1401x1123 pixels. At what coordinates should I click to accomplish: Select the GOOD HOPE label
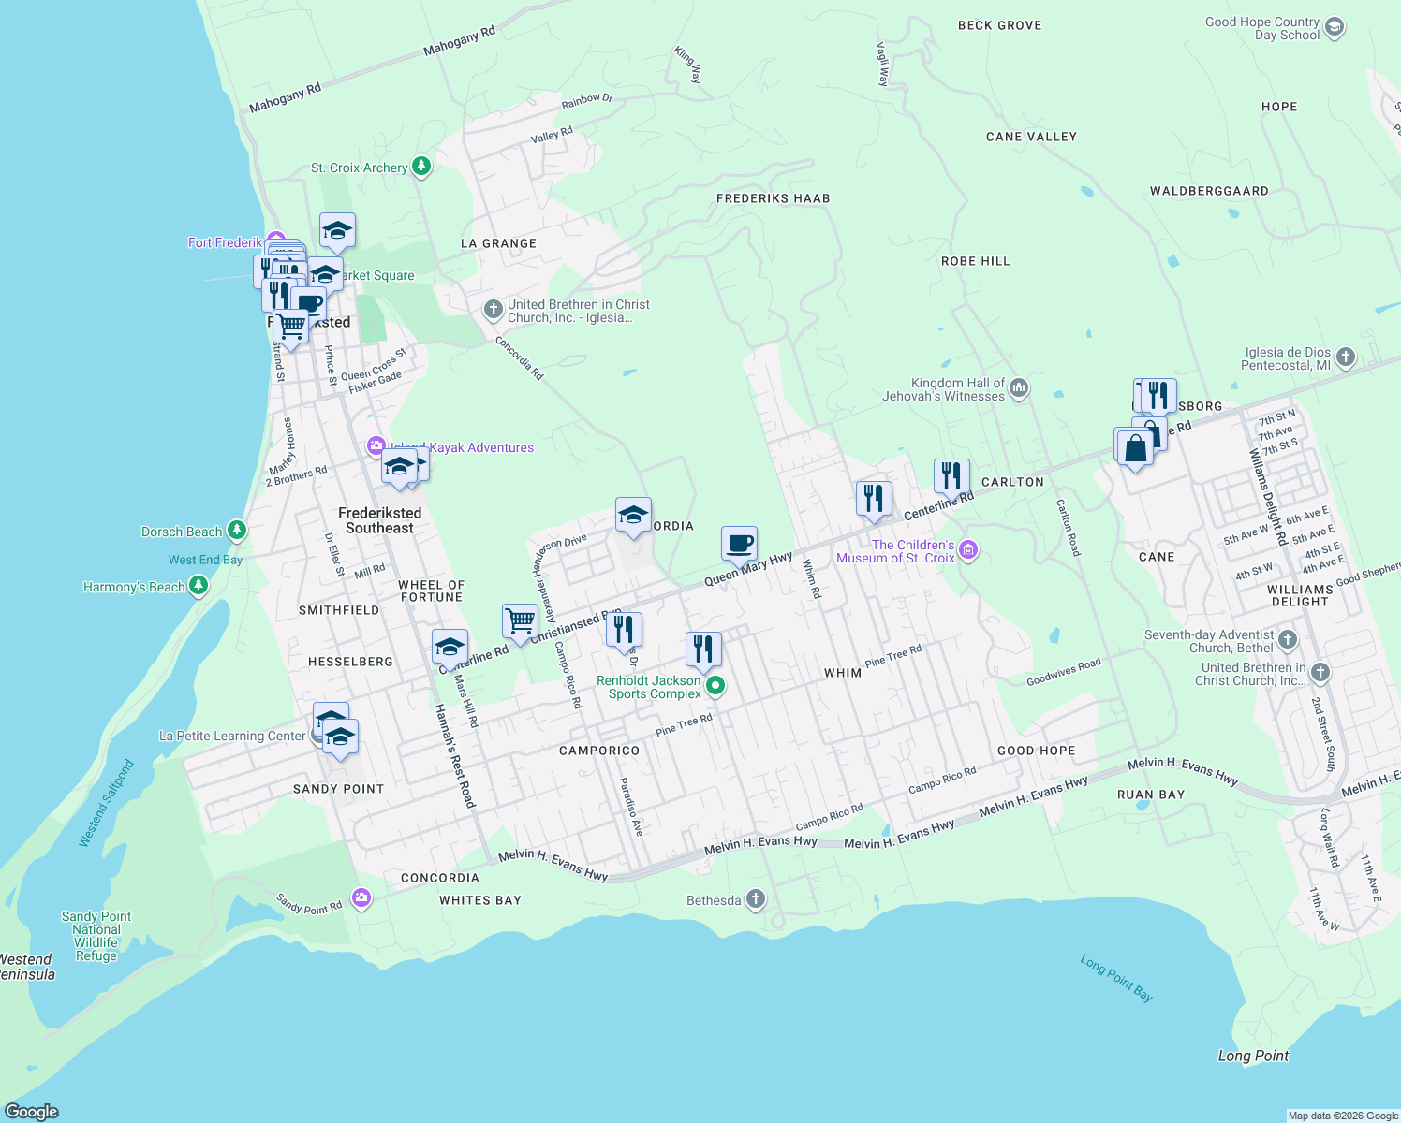click(1037, 751)
